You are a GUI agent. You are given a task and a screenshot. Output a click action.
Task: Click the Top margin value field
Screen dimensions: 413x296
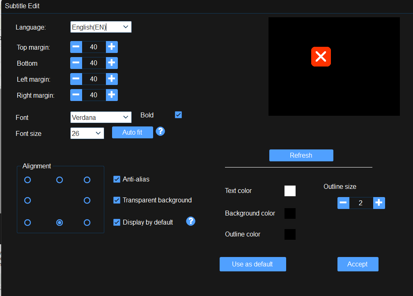pos(94,47)
